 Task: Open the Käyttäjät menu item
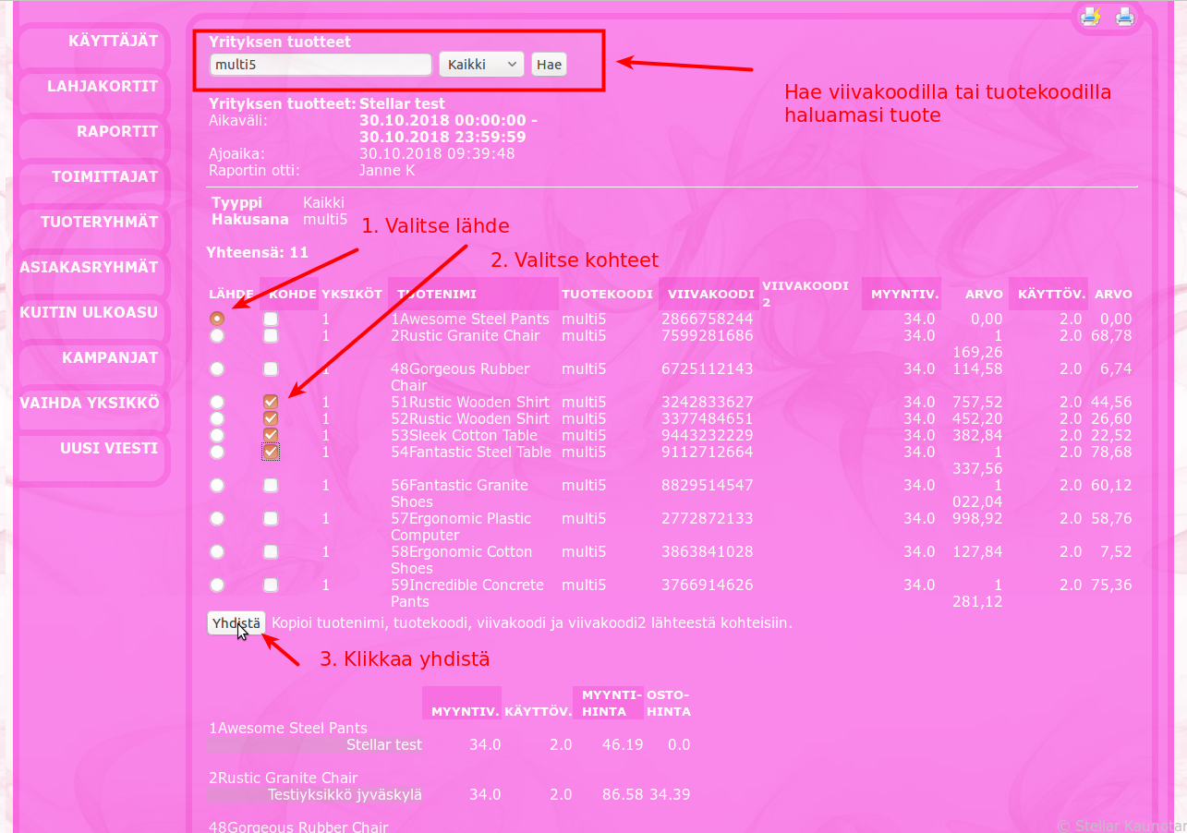click(x=113, y=41)
